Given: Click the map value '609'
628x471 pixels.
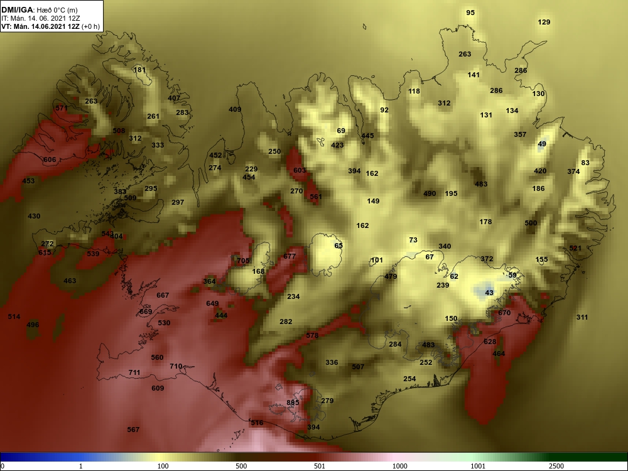Looking at the screenshot, I should pos(158,387).
